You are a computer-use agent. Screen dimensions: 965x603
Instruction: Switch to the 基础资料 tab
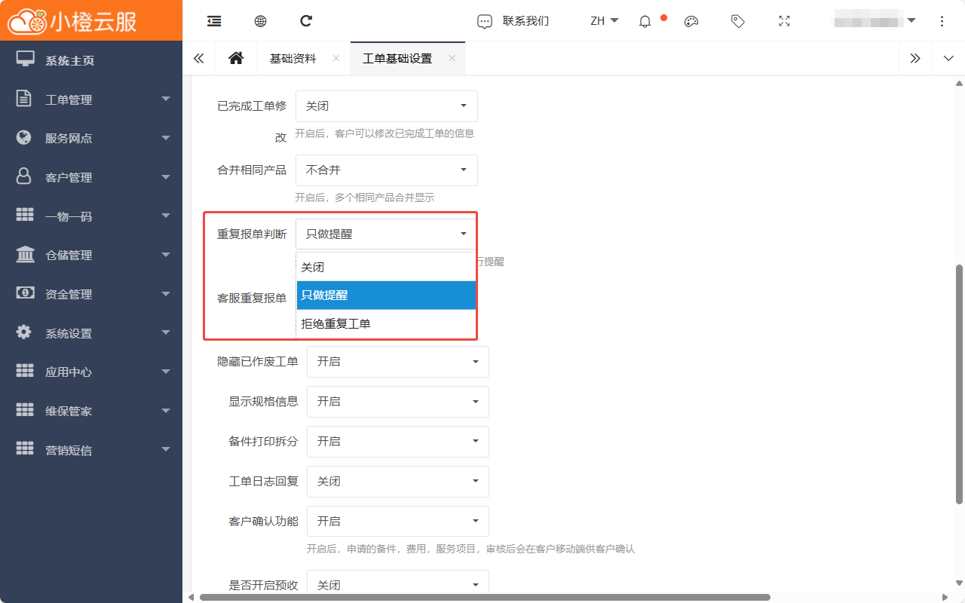pos(293,58)
